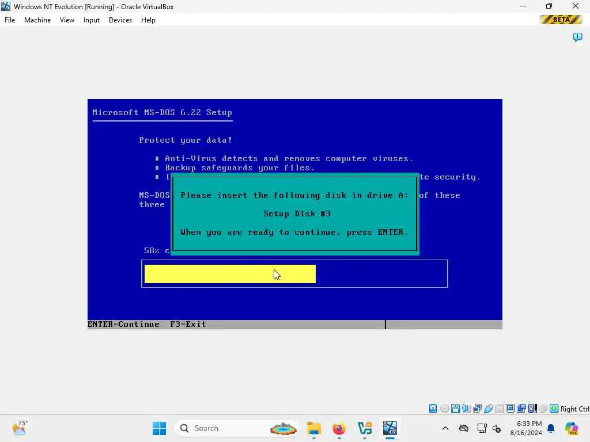Viewport: 590px width, 442px height.
Task: Open the network adapter indicator icon
Action: click(478, 409)
